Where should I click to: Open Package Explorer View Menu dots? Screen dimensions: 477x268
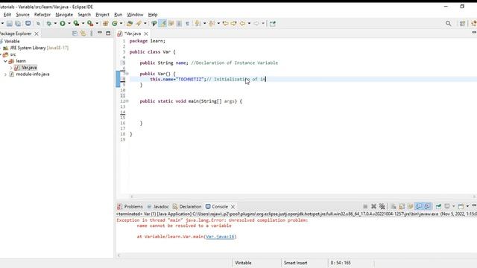click(x=91, y=33)
